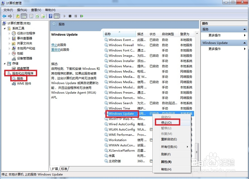Select Windows Installer service row
Image resolution: width=249 pixels, height=179 pixels.
pyautogui.click(x=149, y=61)
